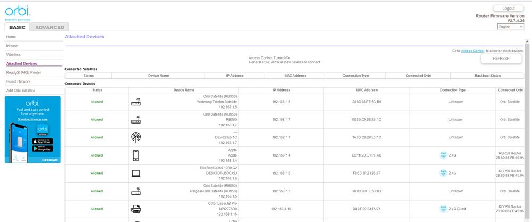Screen dimensions: 532x222
Task: Click the Allowed status in the Apple row
Action: tap(97, 155)
